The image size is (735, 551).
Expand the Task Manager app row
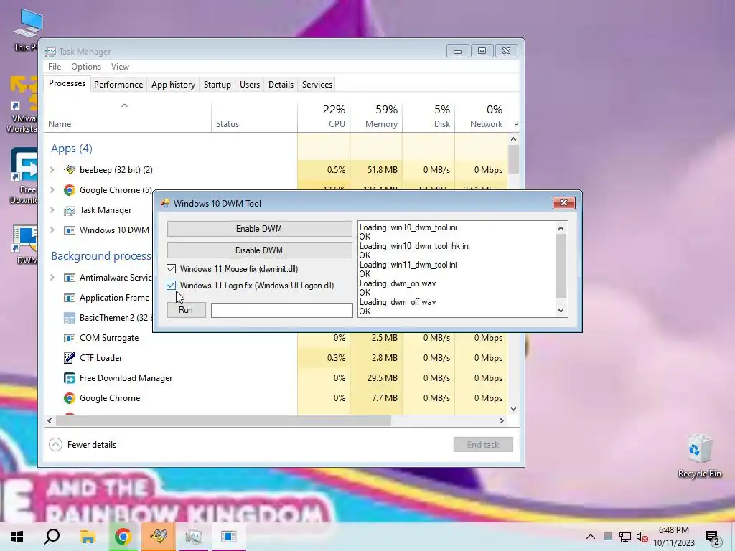52,210
